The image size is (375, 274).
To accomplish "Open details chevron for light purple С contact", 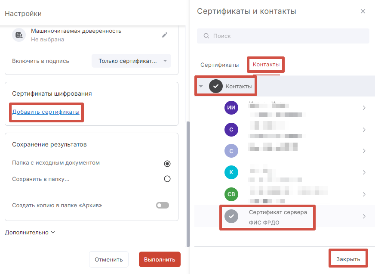I will click(x=364, y=151).
